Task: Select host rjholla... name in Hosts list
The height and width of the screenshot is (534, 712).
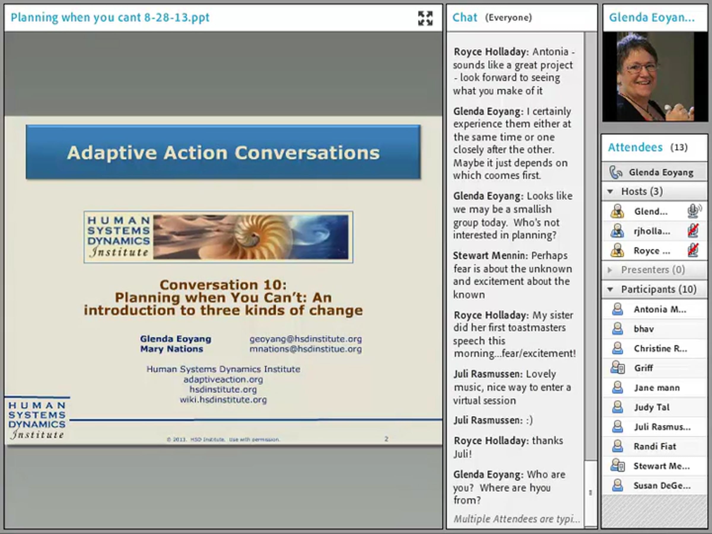Action: click(652, 231)
